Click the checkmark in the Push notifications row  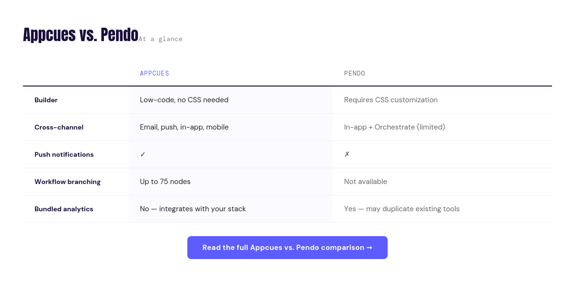tap(143, 154)
